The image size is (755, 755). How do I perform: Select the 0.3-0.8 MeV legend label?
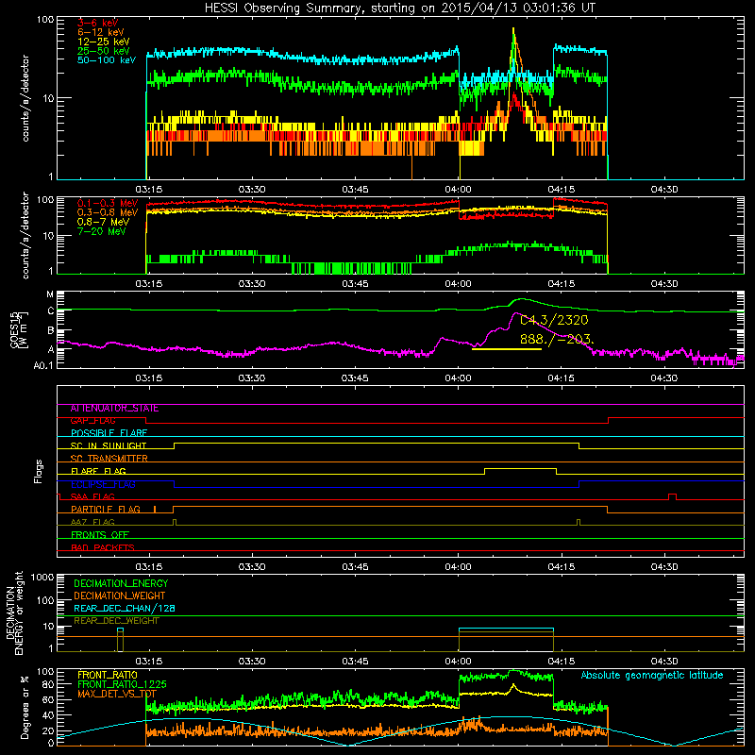pos(108,212)
